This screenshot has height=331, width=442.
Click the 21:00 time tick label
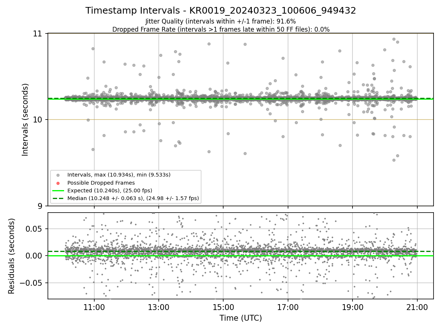coord(417,307)
